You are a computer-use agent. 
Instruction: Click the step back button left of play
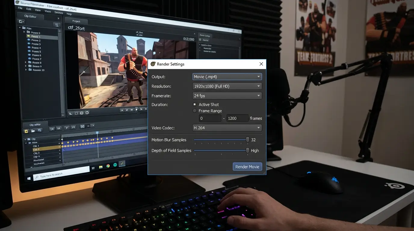click(x=131, y=110)
